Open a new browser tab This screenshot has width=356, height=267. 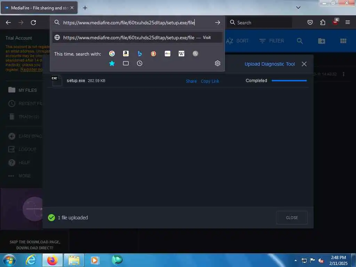tap(85, 8)
